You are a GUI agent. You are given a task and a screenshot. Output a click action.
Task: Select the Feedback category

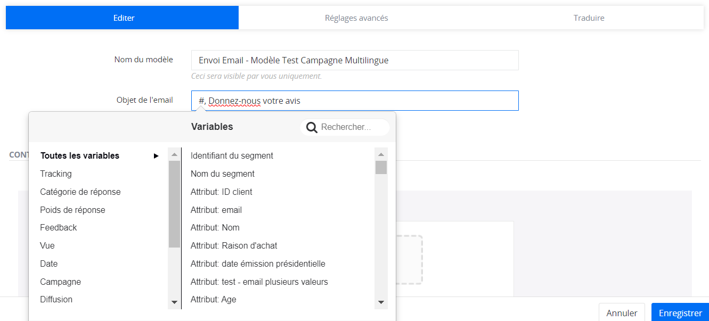(59, 228)
